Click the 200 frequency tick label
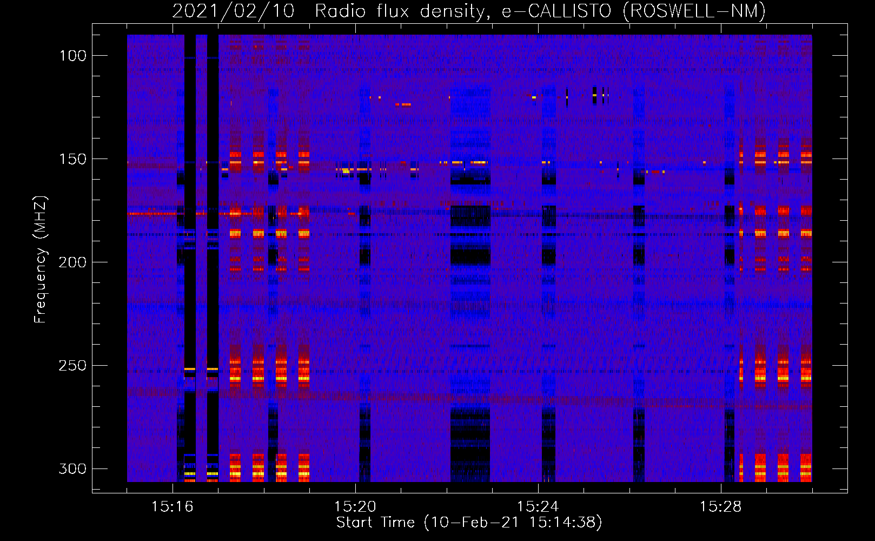Screen dimensions: 875x541 [x=73, y=262]
